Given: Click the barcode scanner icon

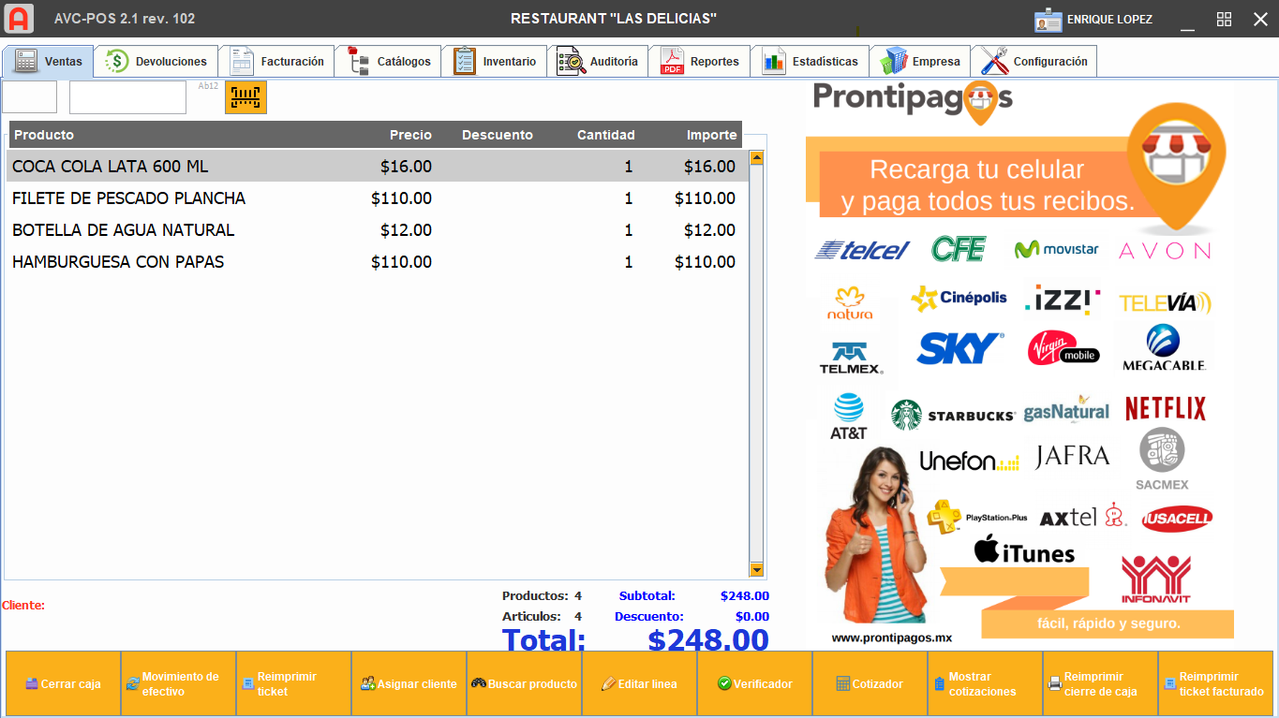Looking at the screenshot, I should click(x=245, y=96).
